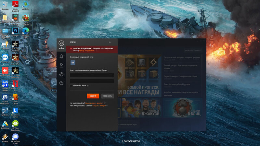Open the AnyDesk desktop shortcut
260x146 pixels.
[5, 71]
